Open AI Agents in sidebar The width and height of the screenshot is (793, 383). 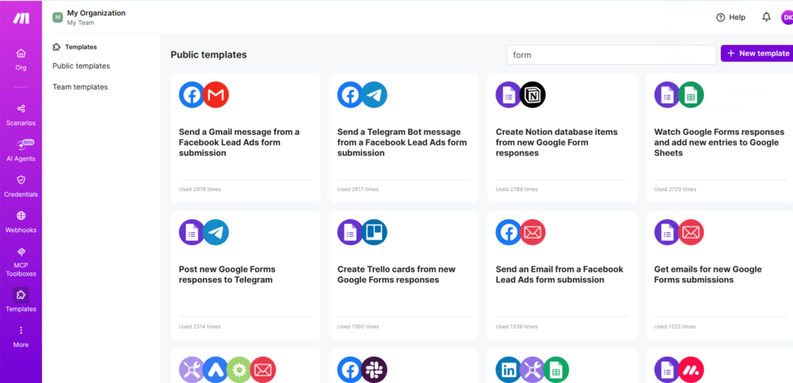[21, 151]
